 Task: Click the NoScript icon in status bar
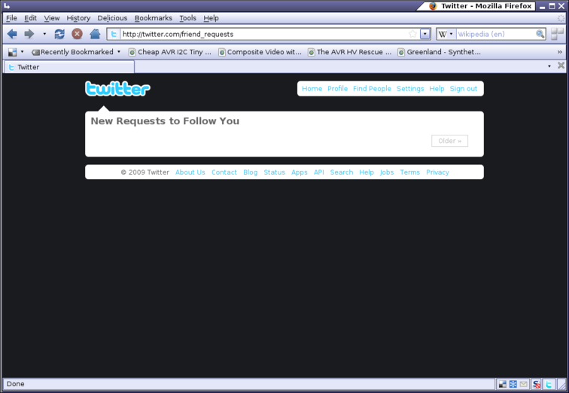coord(537,384)
